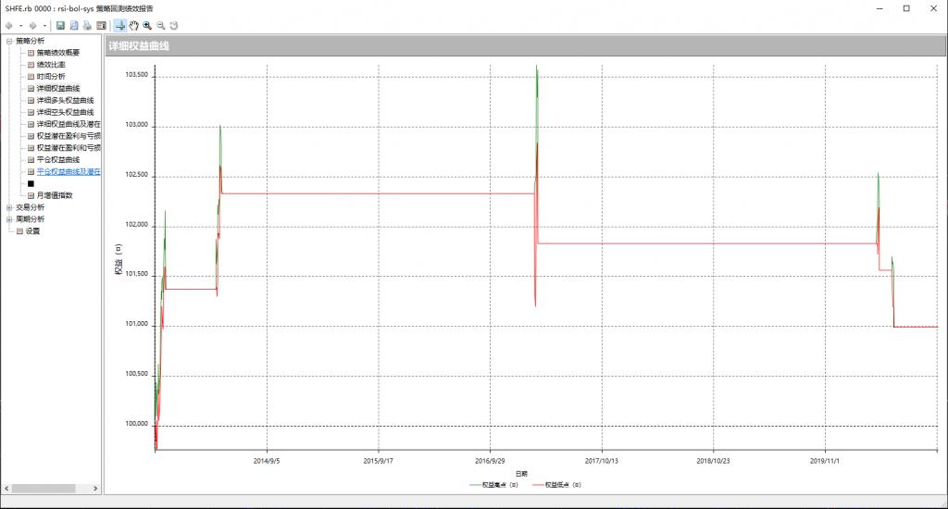The image size is (948, 509).
Task: Open print preview from the toolbar
Action: click(74, 25)
